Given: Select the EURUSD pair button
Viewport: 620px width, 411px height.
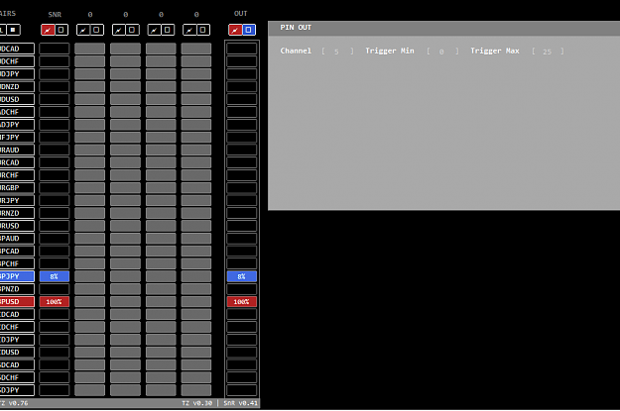Looking at the screenshot, I should pyautogui.click(x=17, y=226).
